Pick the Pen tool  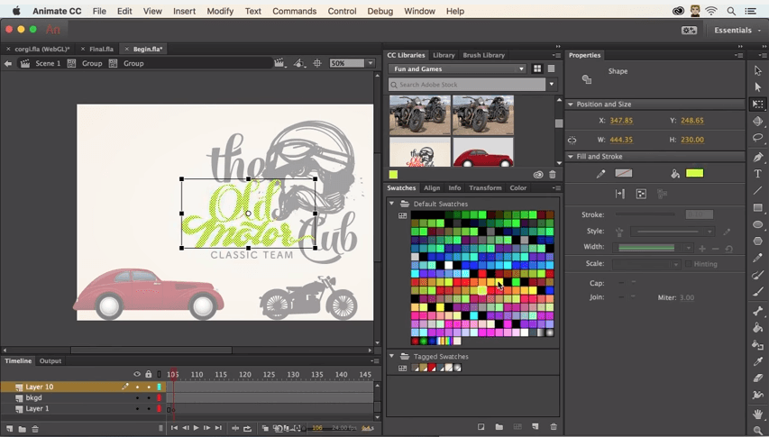tap(758, 157)
